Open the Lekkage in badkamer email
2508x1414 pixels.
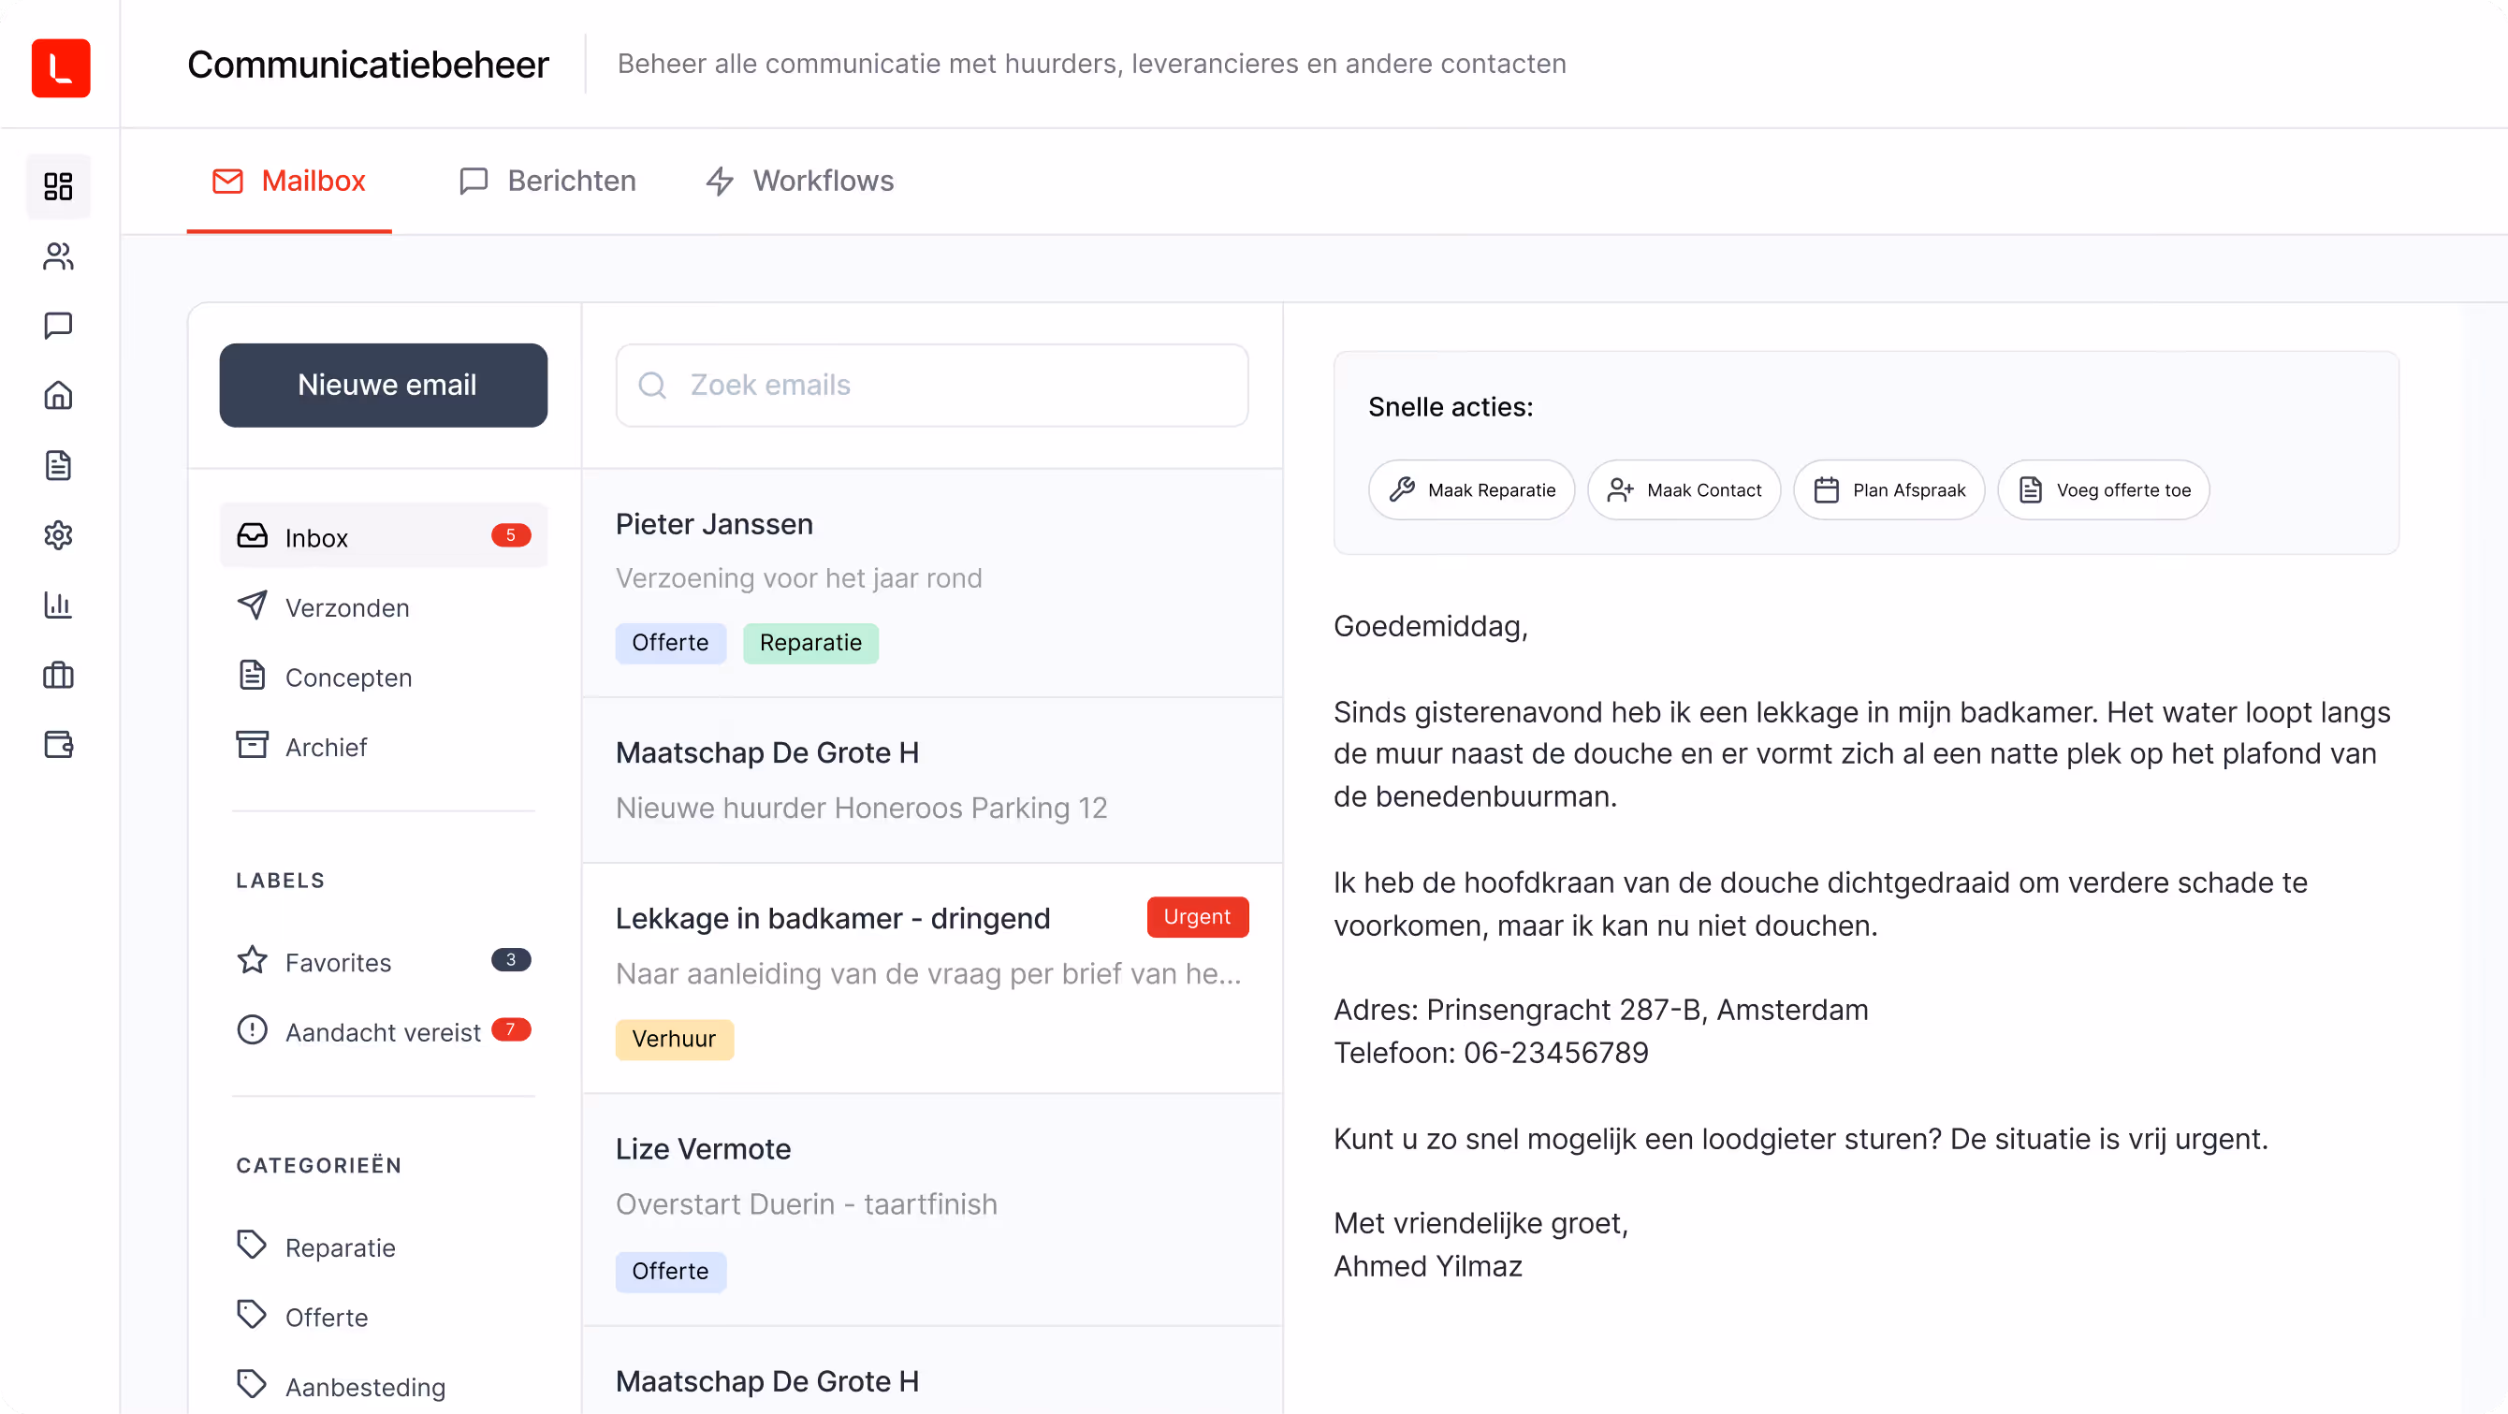(x=932, y=978)
